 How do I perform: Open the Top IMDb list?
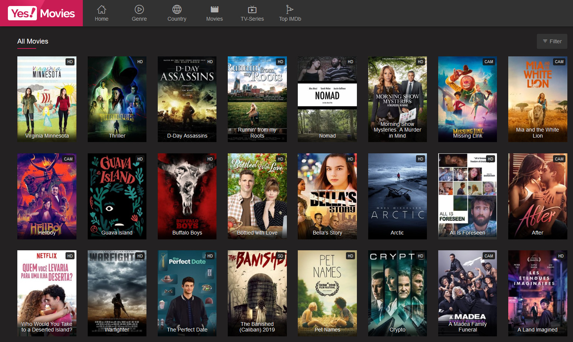pyautogui.click(x=290, y=13)
